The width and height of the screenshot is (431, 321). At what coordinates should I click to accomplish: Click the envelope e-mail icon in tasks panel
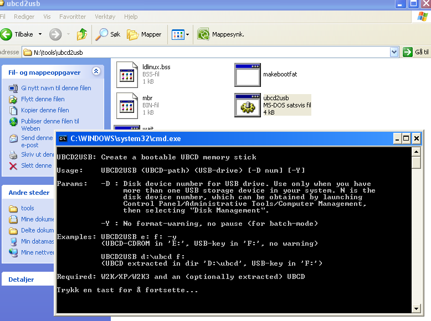pos(13,138)
